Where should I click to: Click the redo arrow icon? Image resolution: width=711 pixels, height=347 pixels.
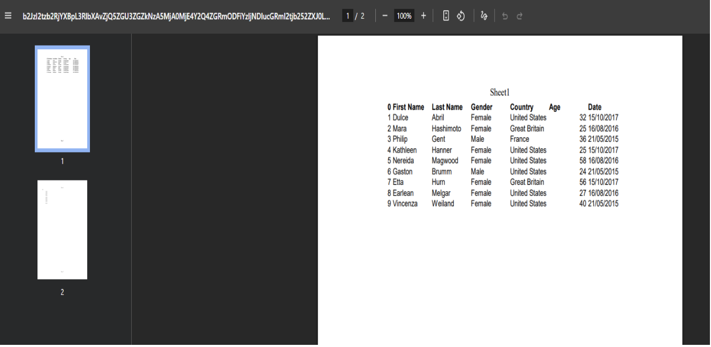[x=519, y=16]
